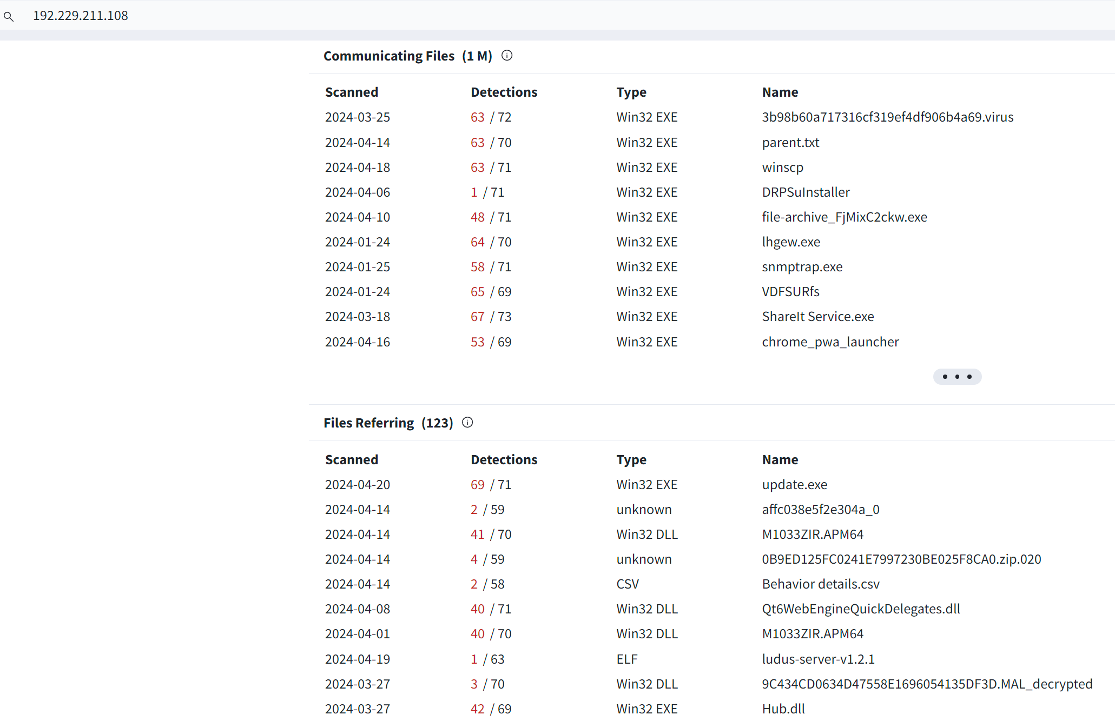1115x728 pixels.
Task: Click the 2024-04-18 scanned date
Action: pyautogui.click(x=357, y=168)
